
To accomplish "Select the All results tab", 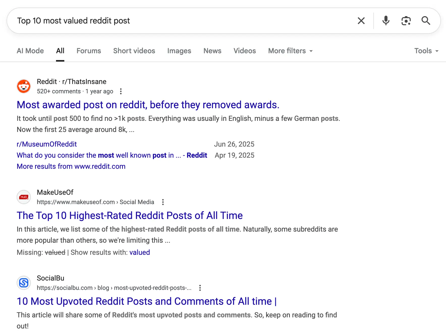I will (x=60, y=51).
